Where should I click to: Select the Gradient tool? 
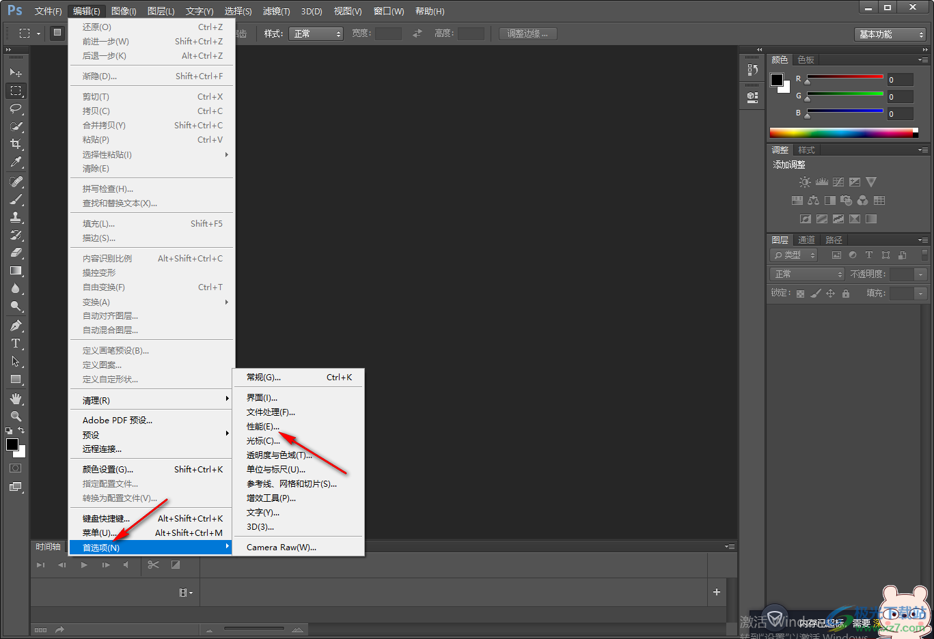(x=16, y=270)
